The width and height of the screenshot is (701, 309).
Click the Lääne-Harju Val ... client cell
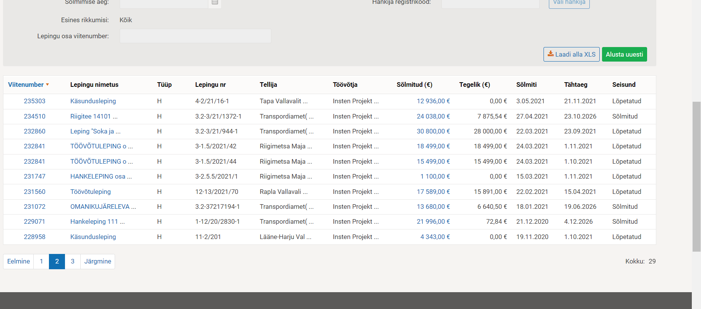(286, 237)
